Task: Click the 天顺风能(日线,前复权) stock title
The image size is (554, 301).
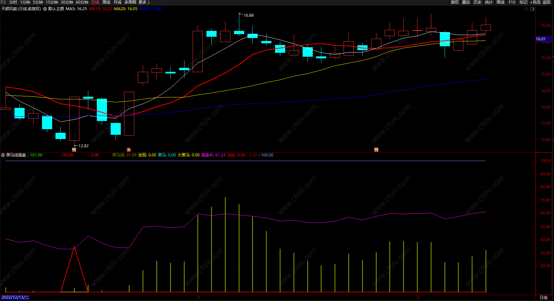Action: [21, 9]
